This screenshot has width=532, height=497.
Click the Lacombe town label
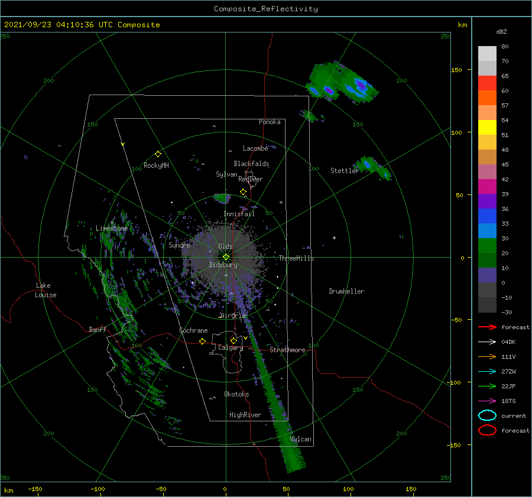[x=255, y=148]
